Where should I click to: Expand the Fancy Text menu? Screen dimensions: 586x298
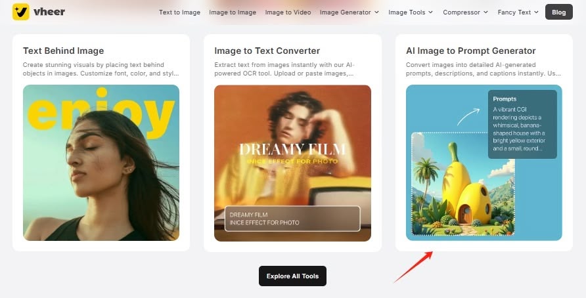click(518, 12)
